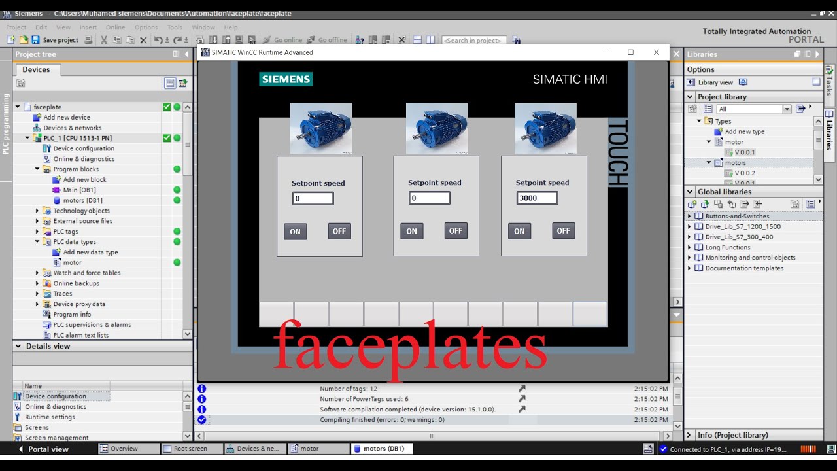
Task: Expand the Buttons-and-Switches global library
Action: [689, 216]
